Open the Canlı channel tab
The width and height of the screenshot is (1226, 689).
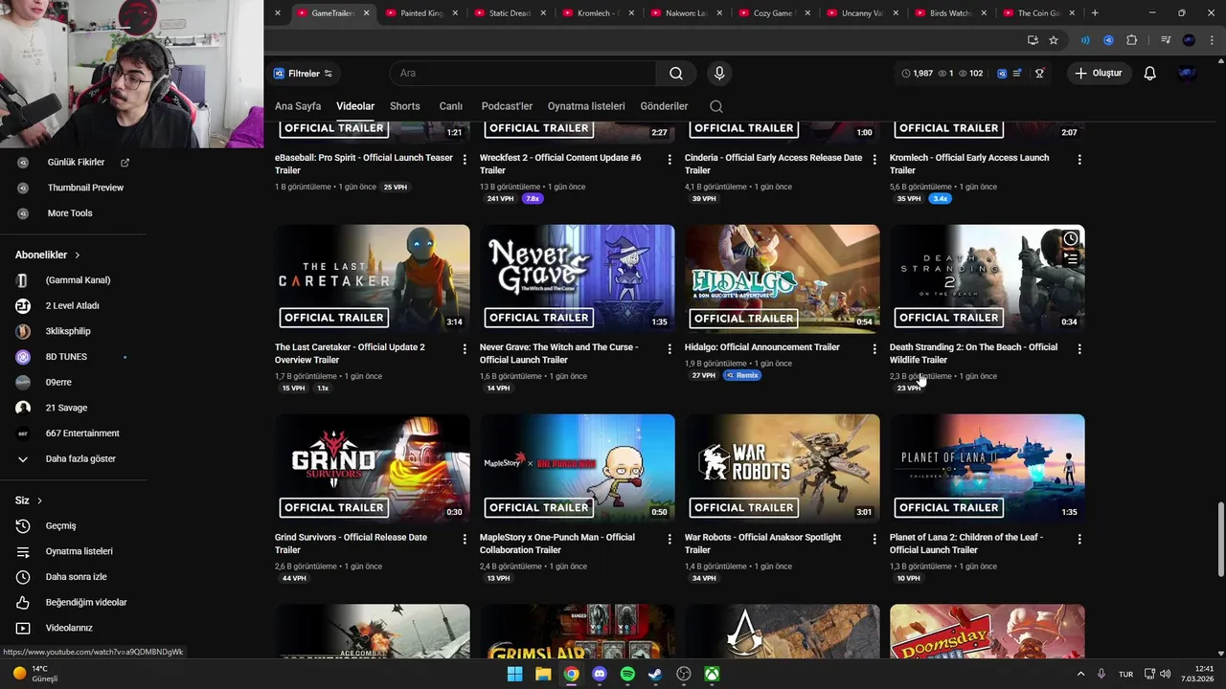pos(451,106)
